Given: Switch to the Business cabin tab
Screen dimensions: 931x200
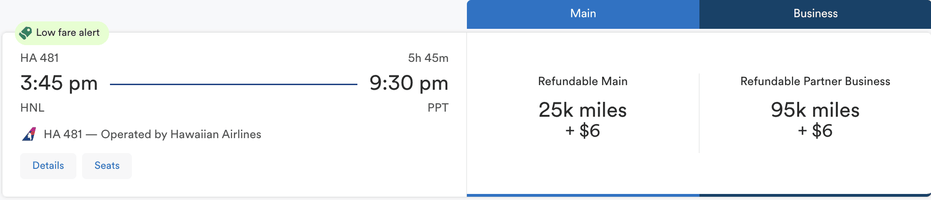Looking at the screenshot, I should pos(815,14).
